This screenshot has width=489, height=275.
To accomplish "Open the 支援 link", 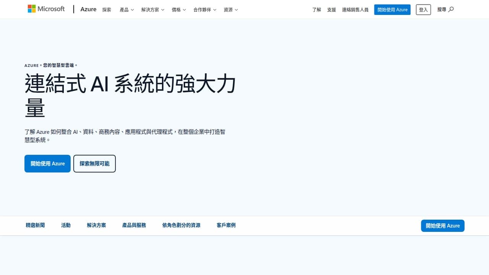I will point(332,10).
